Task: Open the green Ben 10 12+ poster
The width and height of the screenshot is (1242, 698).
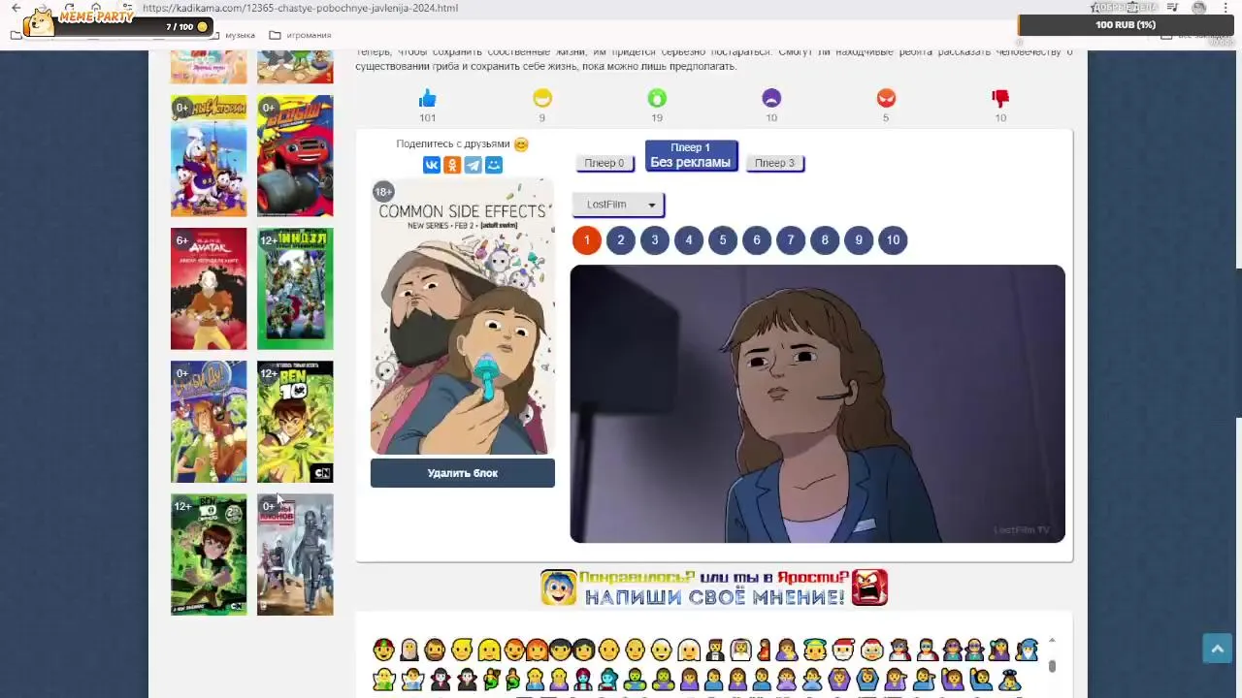Action: pyautogui.click(x=209, y=555)
